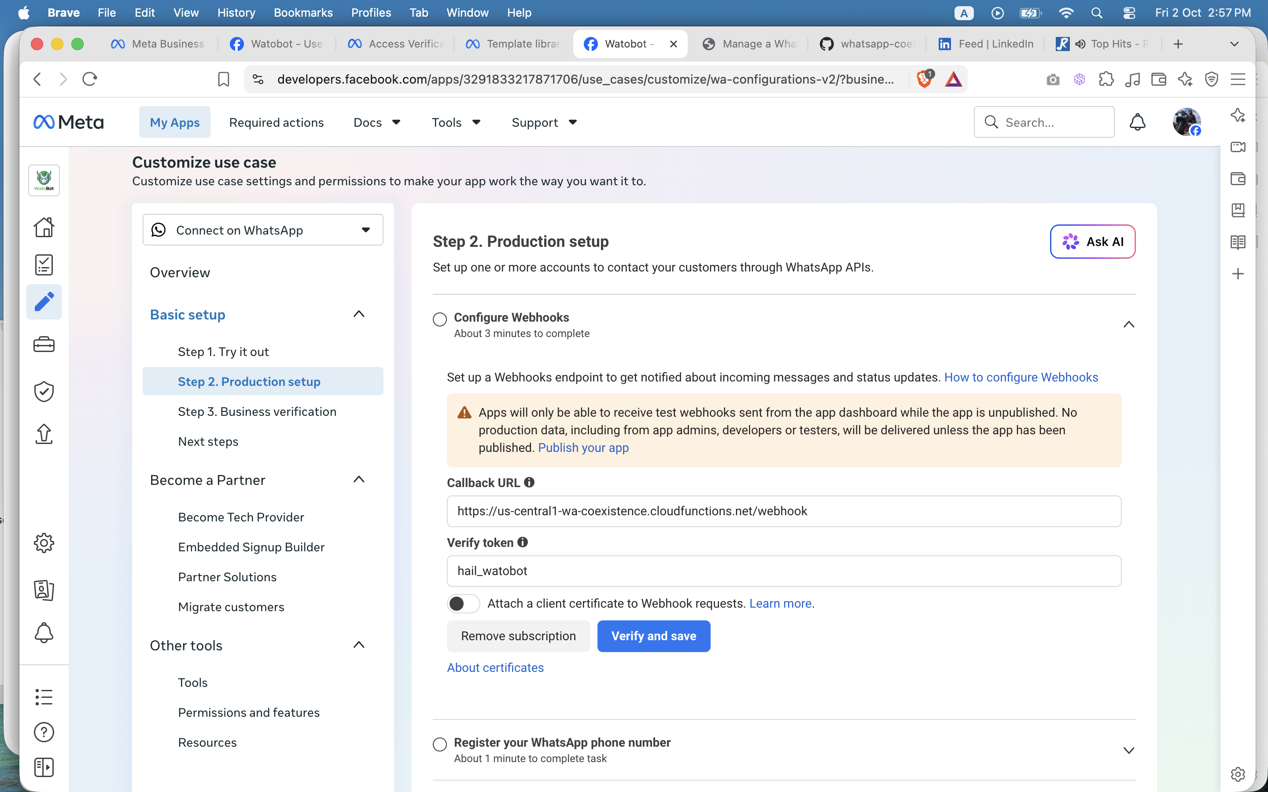The height and width of the screenshot is (792, 1268).
Task: Open the help question mark icon
Action: 44,732
